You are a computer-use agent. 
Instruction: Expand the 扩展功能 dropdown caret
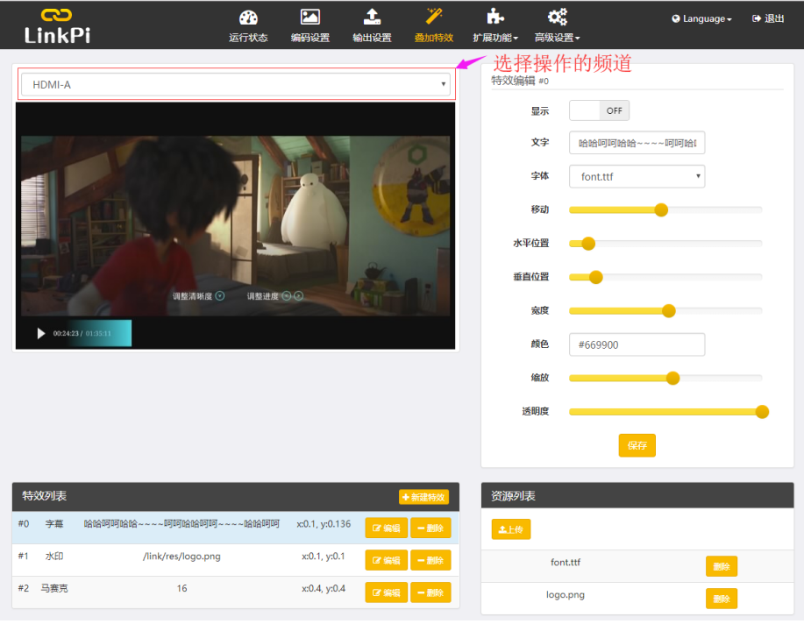pyautogui.click(x=516, y=39)
